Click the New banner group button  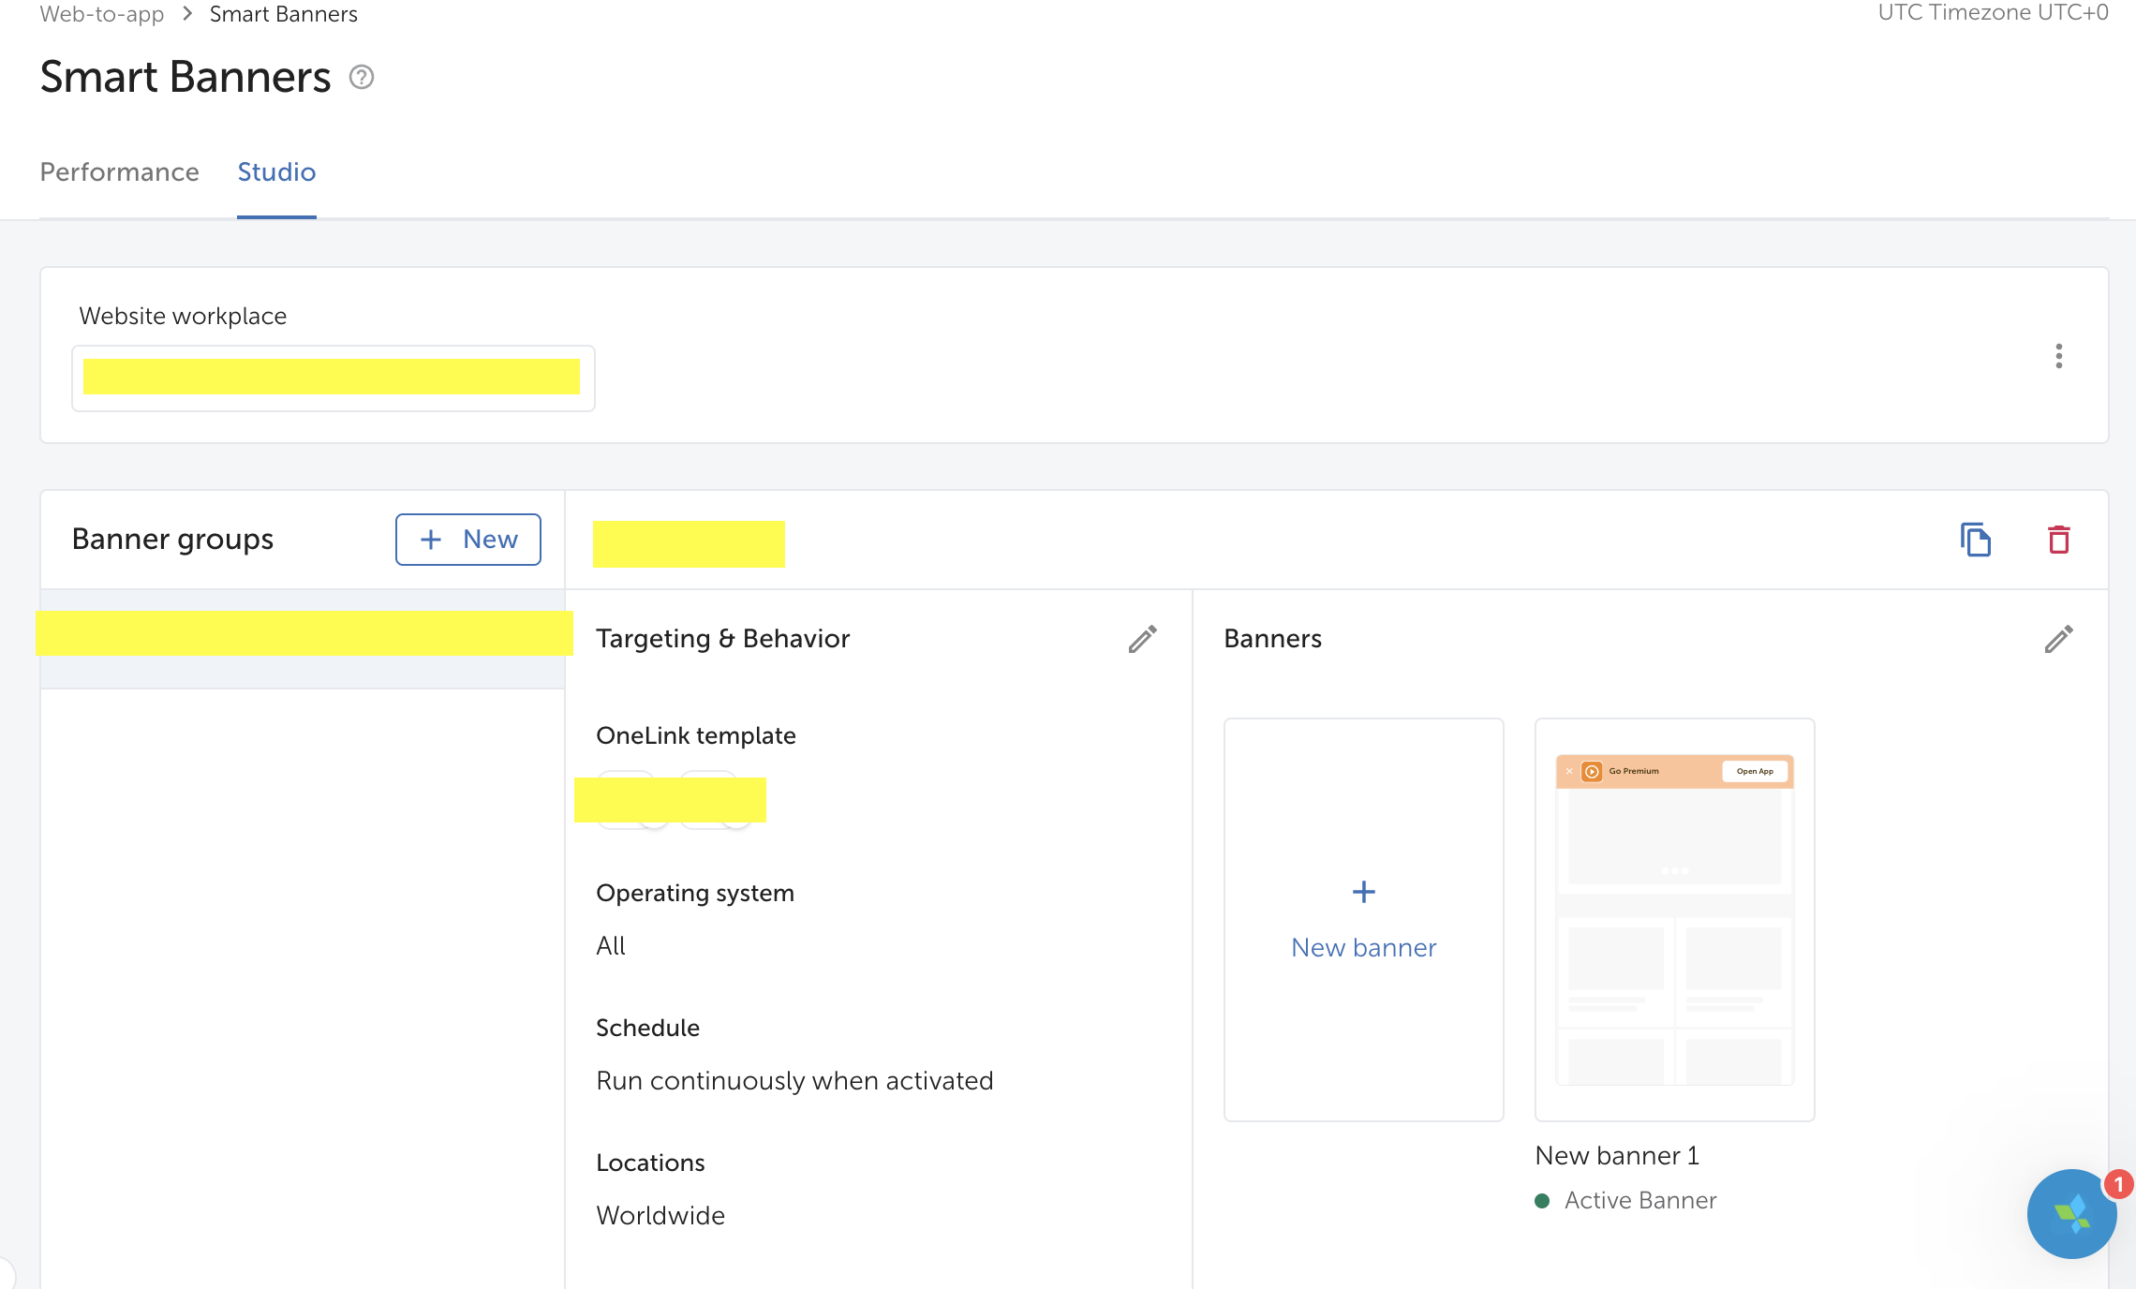pos(467,540)
